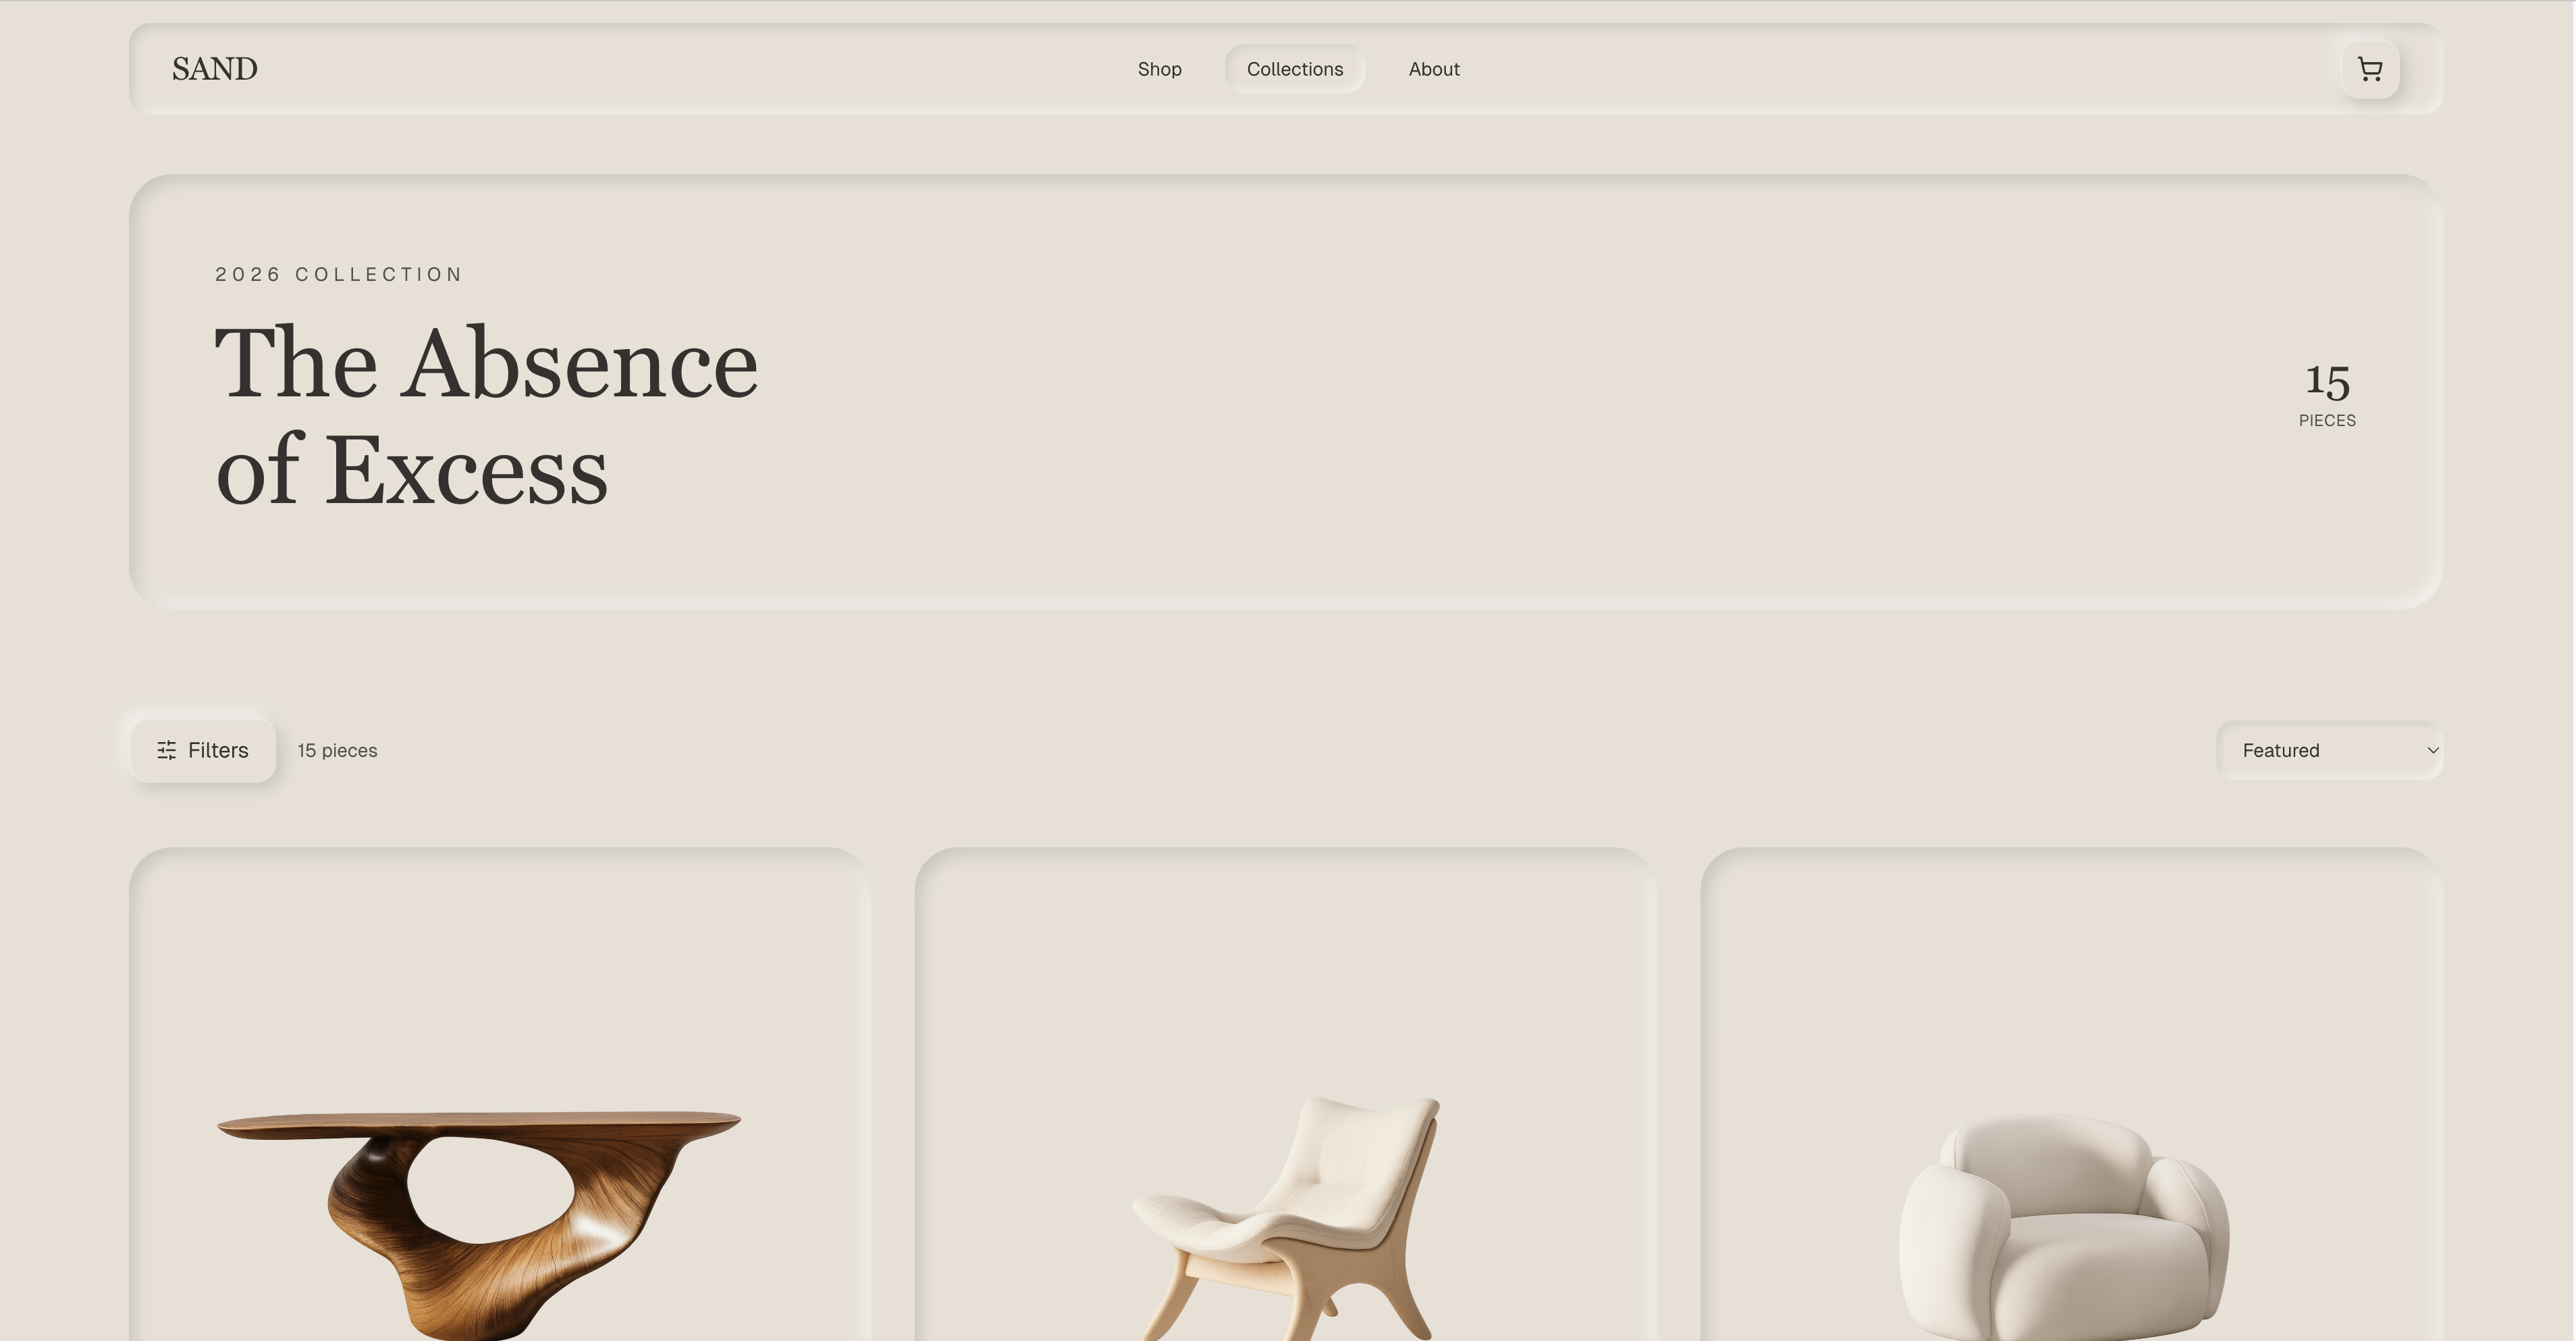The width and height of the screenshot is (2576, 1341).
Task: Click the third product card's top area
Action: point(2072,950)
